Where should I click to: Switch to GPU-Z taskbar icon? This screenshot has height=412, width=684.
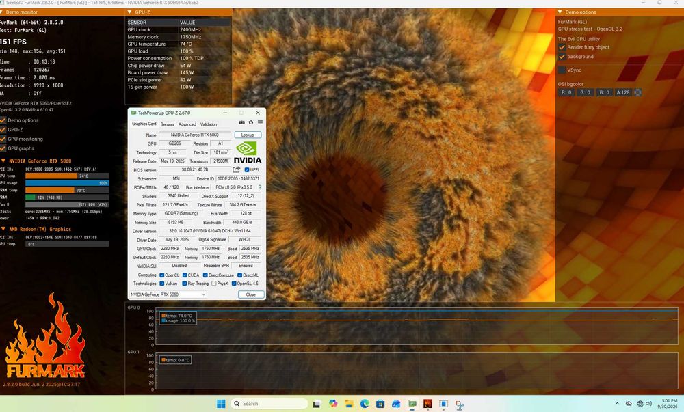[x=412, y=404]
